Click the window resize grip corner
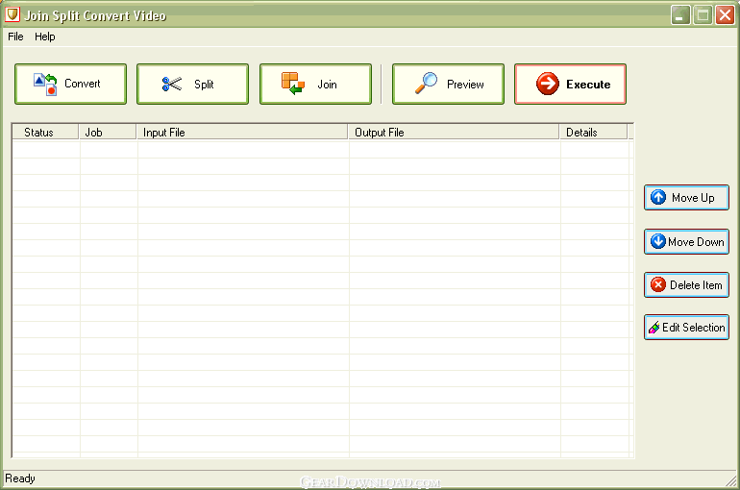 (731, 480)
